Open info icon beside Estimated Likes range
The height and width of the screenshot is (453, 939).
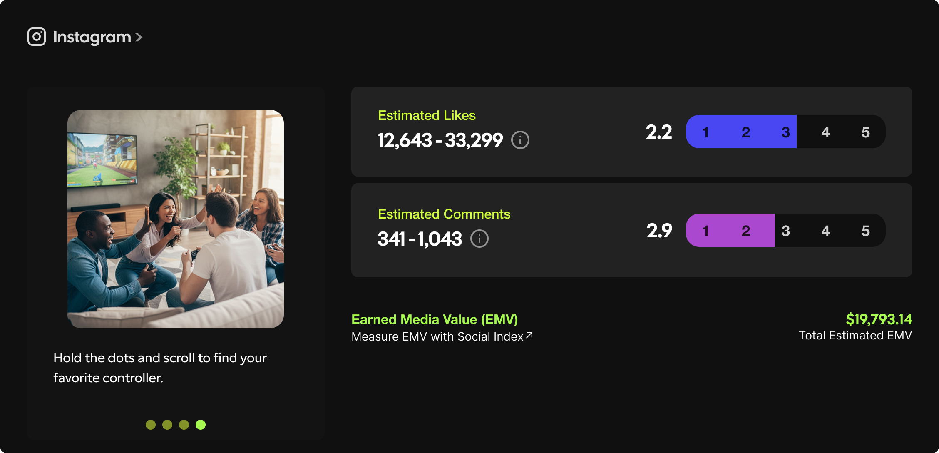(520, 140)
